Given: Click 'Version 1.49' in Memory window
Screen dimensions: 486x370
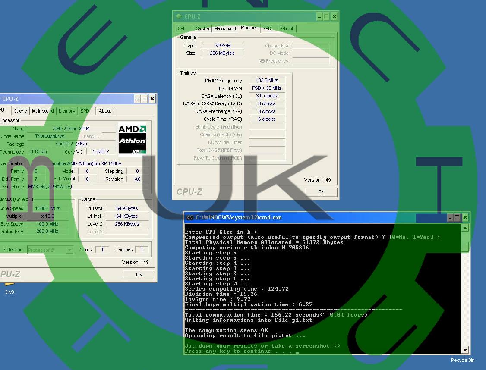Looking at the screenshot, I should click(317, 180).
